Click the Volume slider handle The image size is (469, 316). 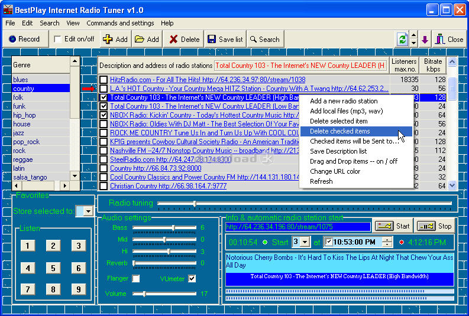tap(144, 294)
